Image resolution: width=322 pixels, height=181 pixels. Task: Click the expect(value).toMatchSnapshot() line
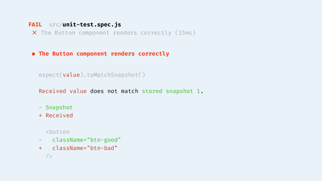[92, 75]
